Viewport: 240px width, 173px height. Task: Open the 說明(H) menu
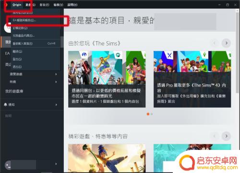(x=72, y=5)
